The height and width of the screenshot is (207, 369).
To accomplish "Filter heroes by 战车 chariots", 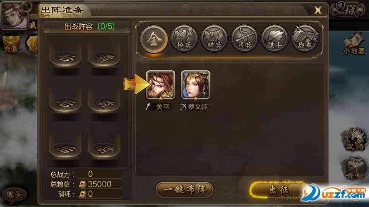I will click(x=305, y=39).
